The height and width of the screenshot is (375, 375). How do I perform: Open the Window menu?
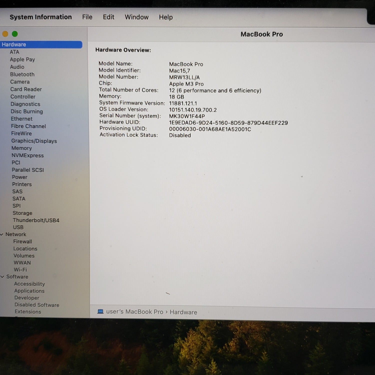pyautogui.click(x=136, y=17)
